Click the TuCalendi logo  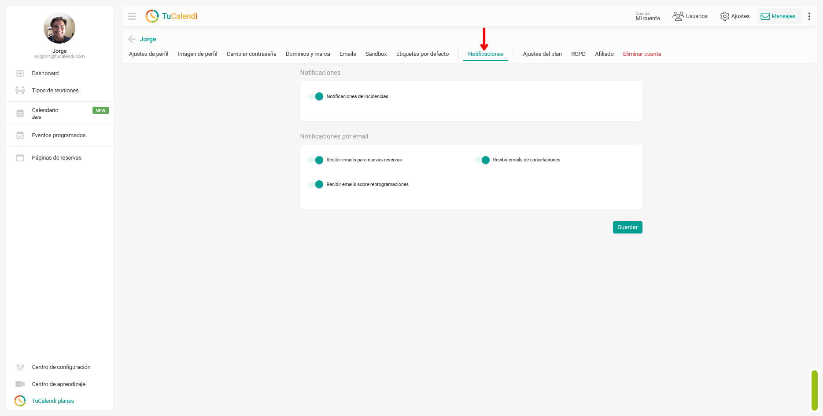tap(171, 16)
